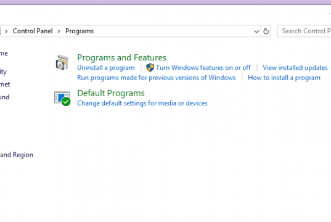Go to Control Panel in the breadcrumb

coord(33,31)
